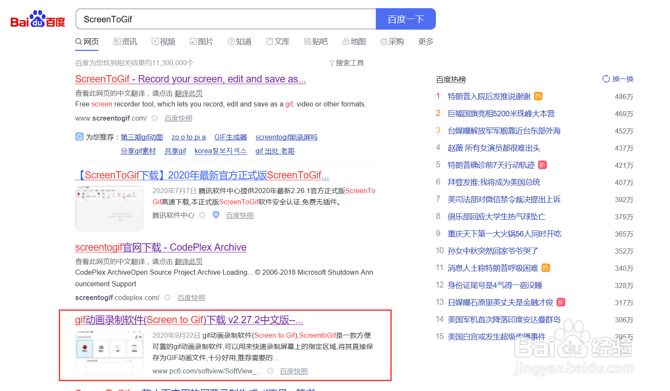Open hot topic 重庆天下第一大火锅56人同时开吃

(505, 233)
